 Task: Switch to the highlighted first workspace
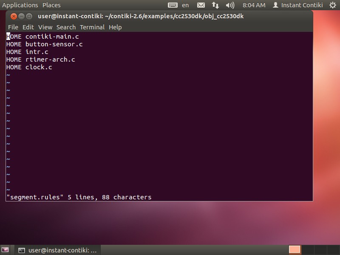coord(295,250)
